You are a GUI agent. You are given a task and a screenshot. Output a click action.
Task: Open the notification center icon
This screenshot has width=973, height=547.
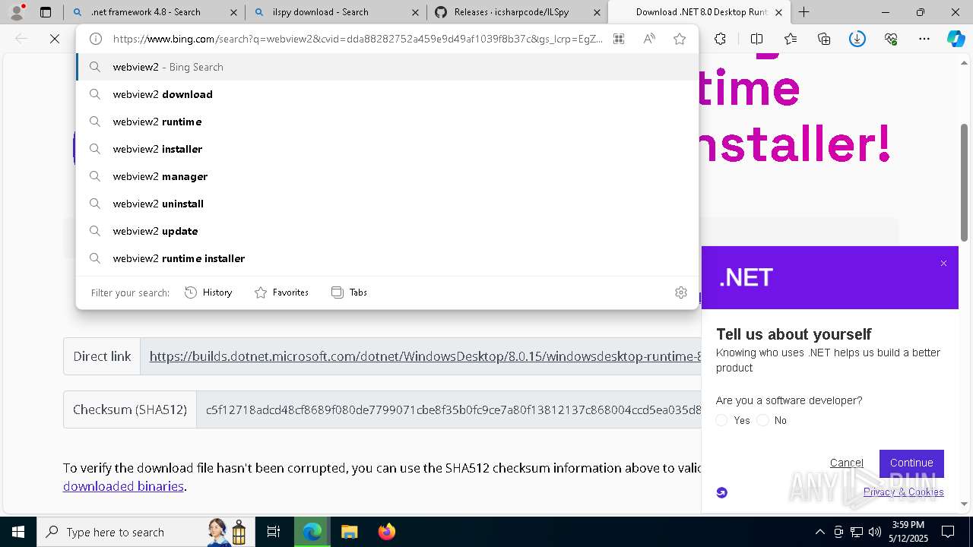[948, 532]
